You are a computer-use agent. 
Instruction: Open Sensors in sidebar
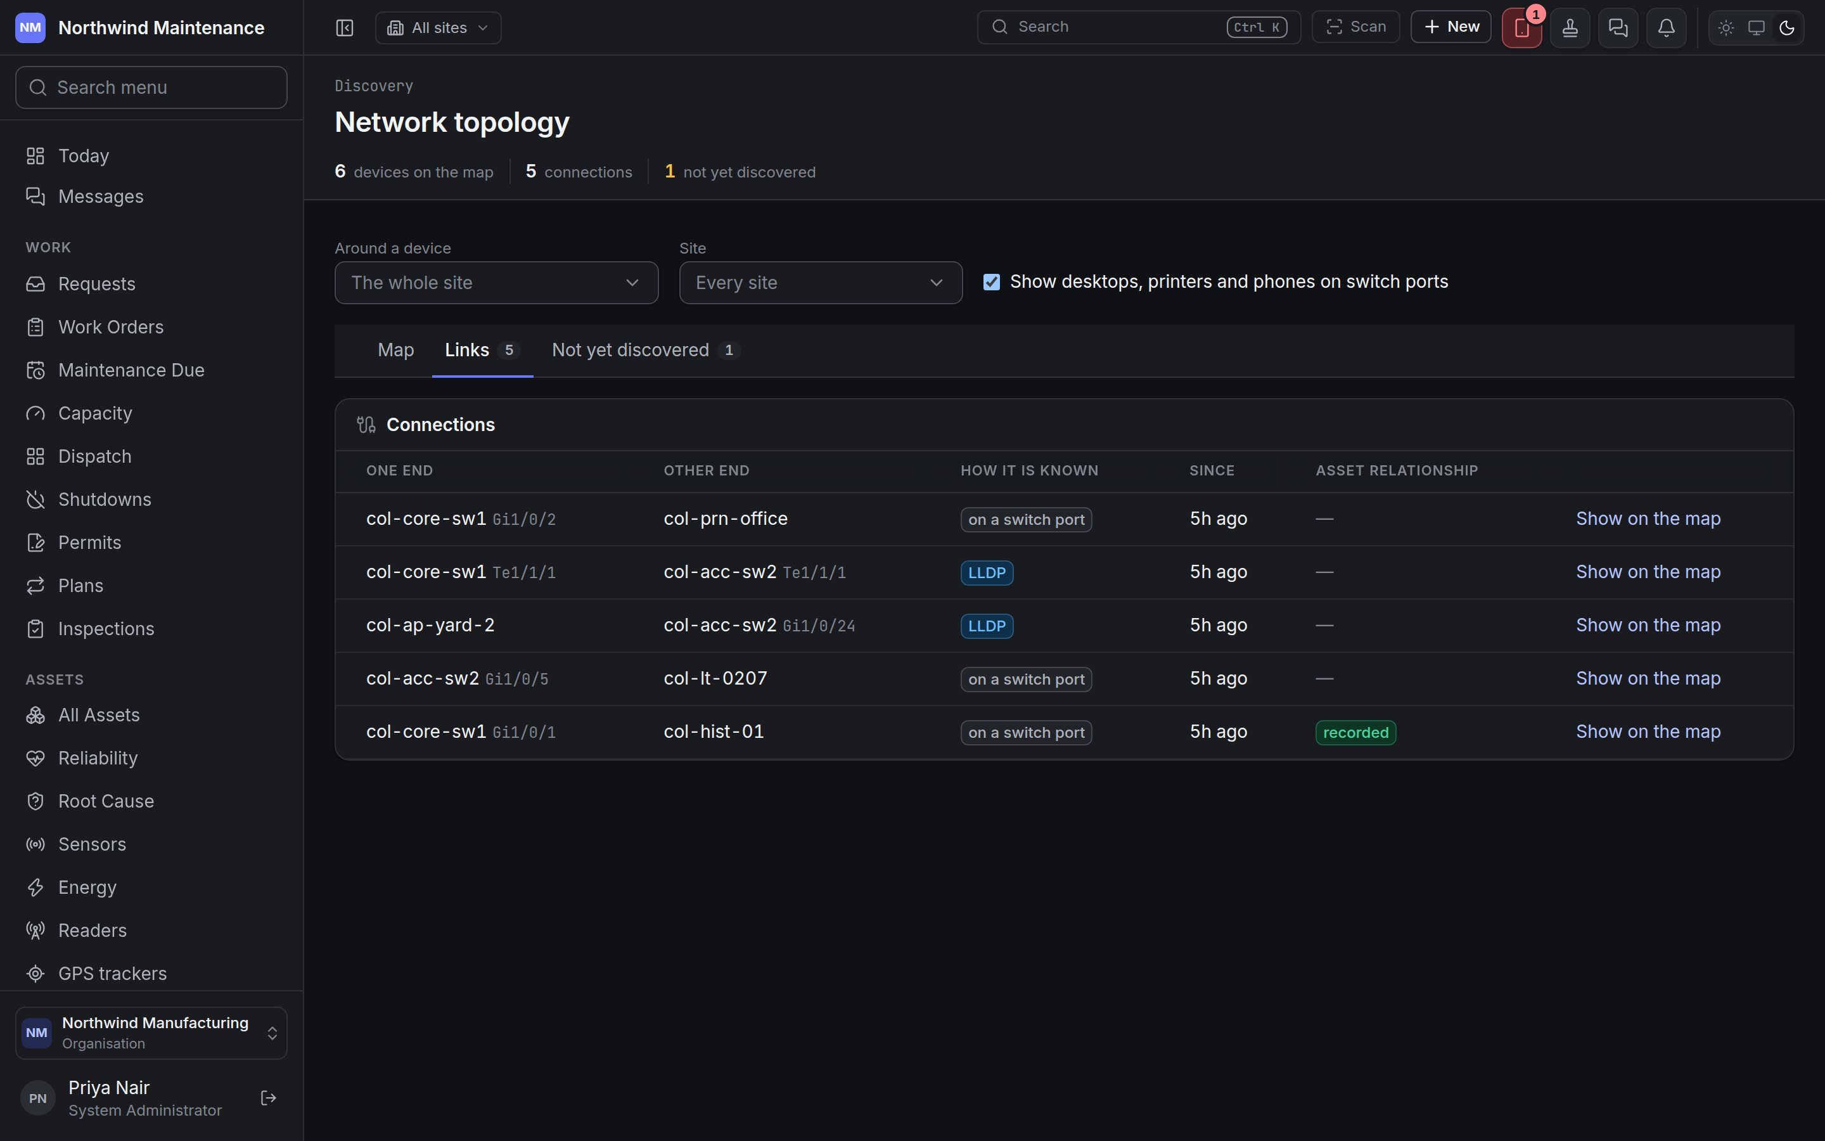(151, 844)
